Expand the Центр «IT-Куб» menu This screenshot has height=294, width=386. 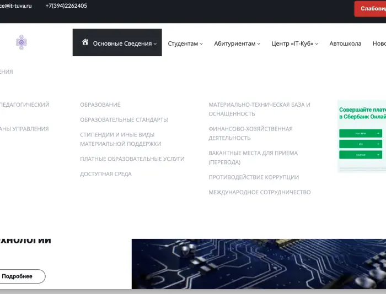click(x=294, y=43)
